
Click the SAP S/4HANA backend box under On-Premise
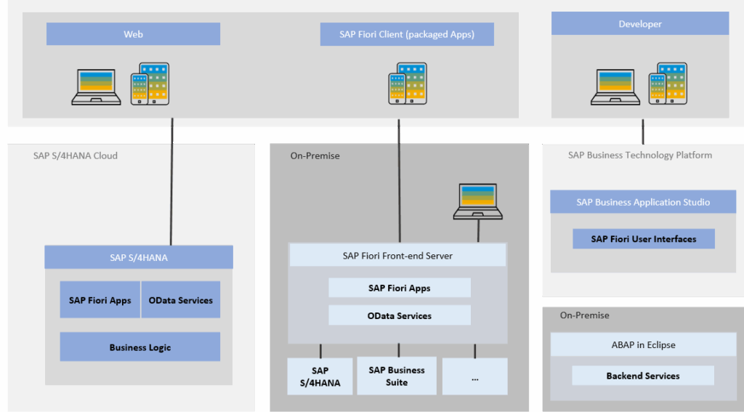click(x=320, y=376)
